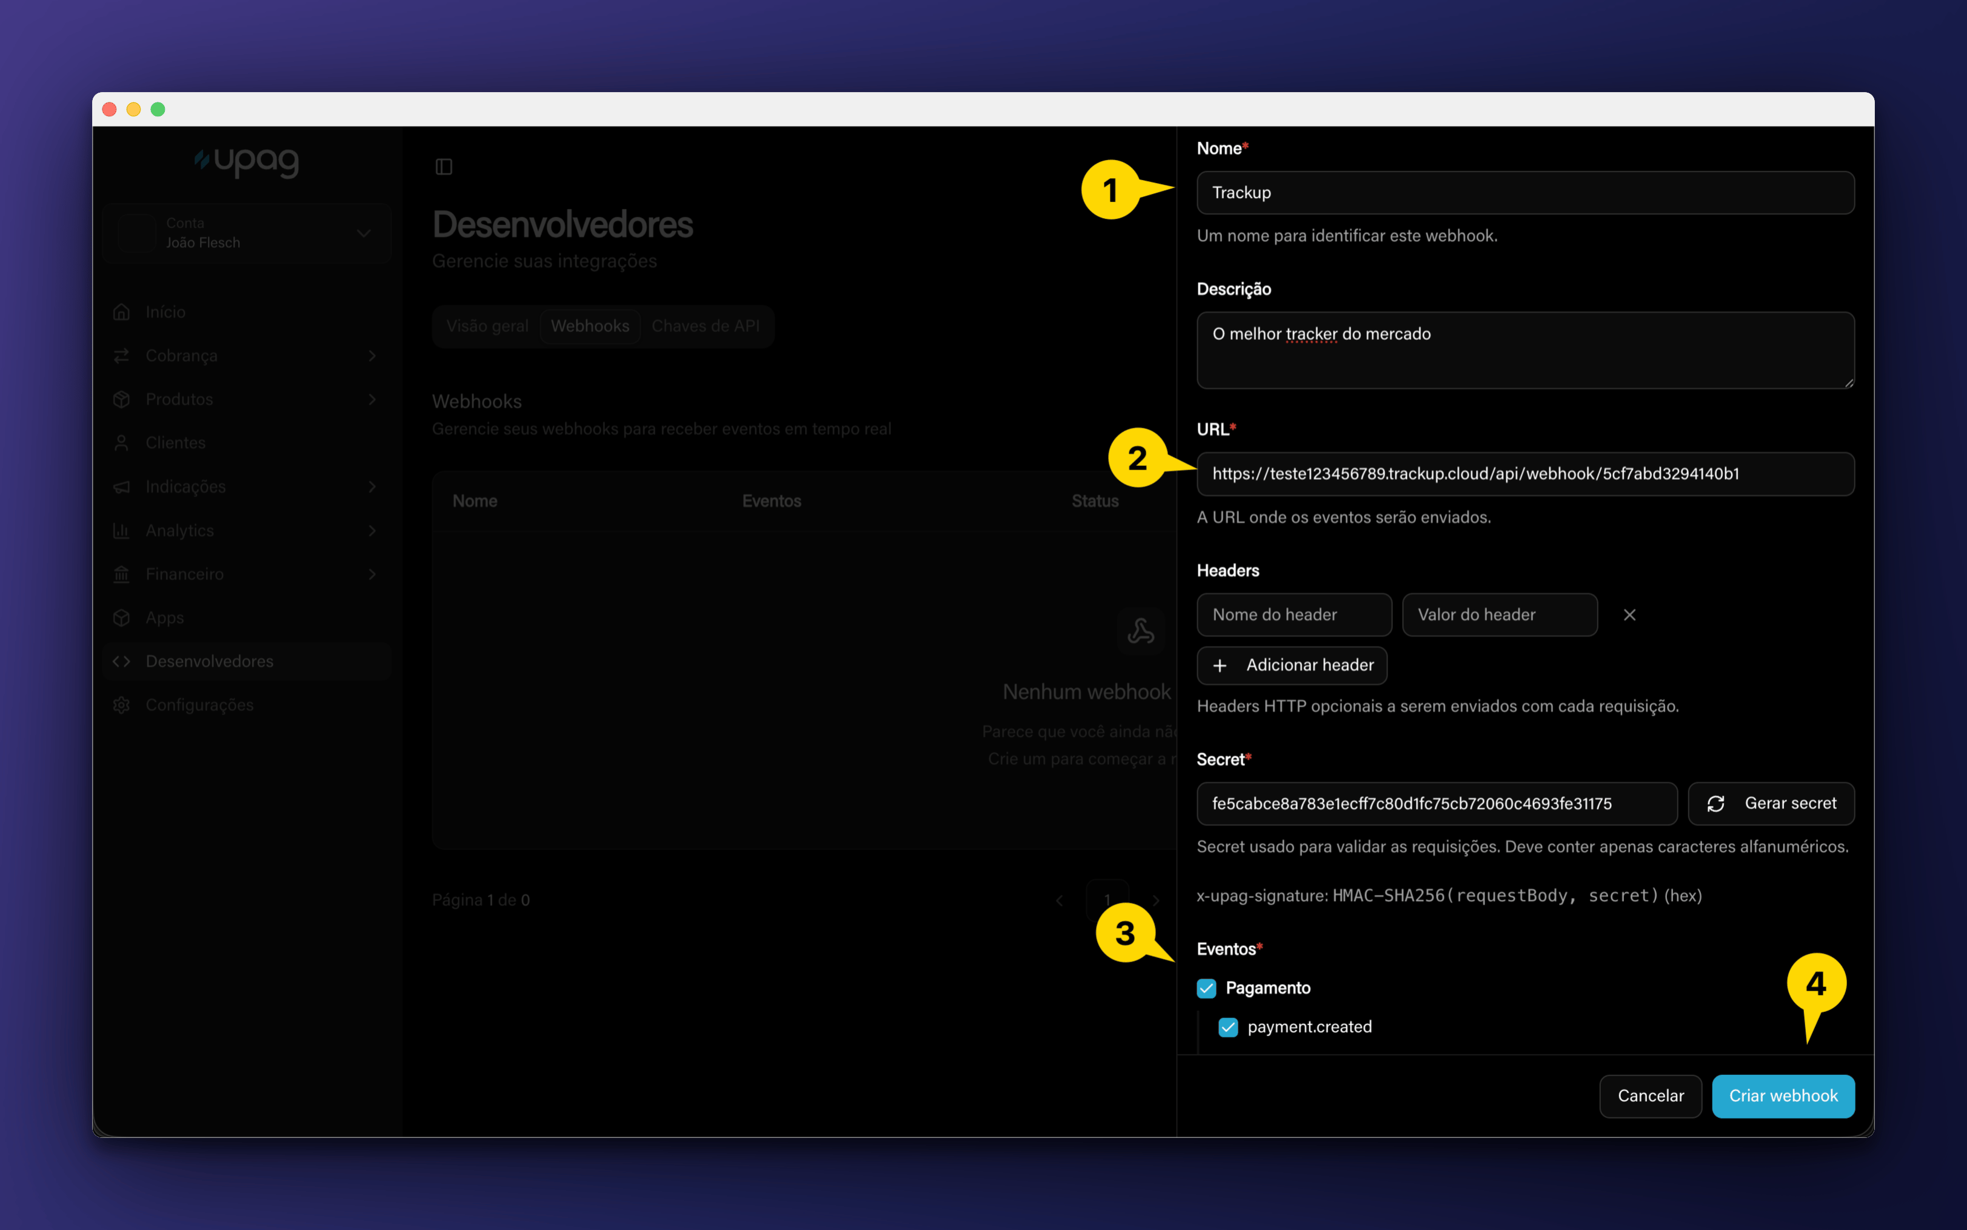Select the Configurações gear icon
Viewport: 1967px width, 1230px height.
click(121, 705)
